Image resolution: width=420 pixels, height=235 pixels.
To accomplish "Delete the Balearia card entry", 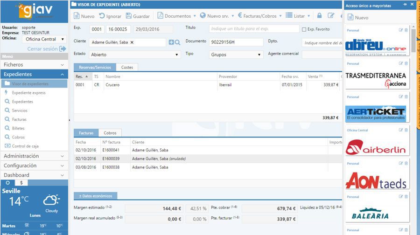I will 406,197.
